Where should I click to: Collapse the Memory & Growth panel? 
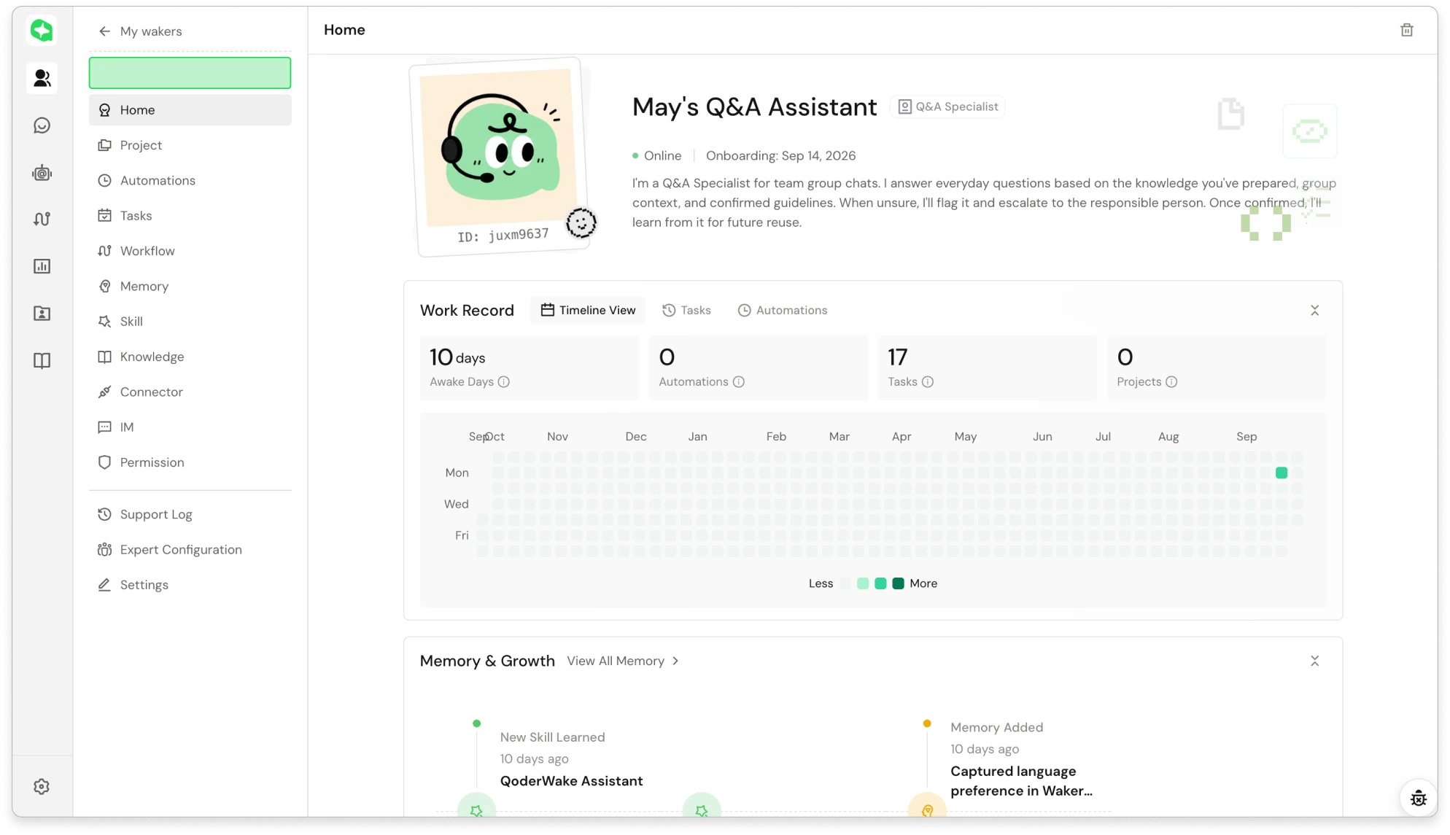[x=1314, y=661]
